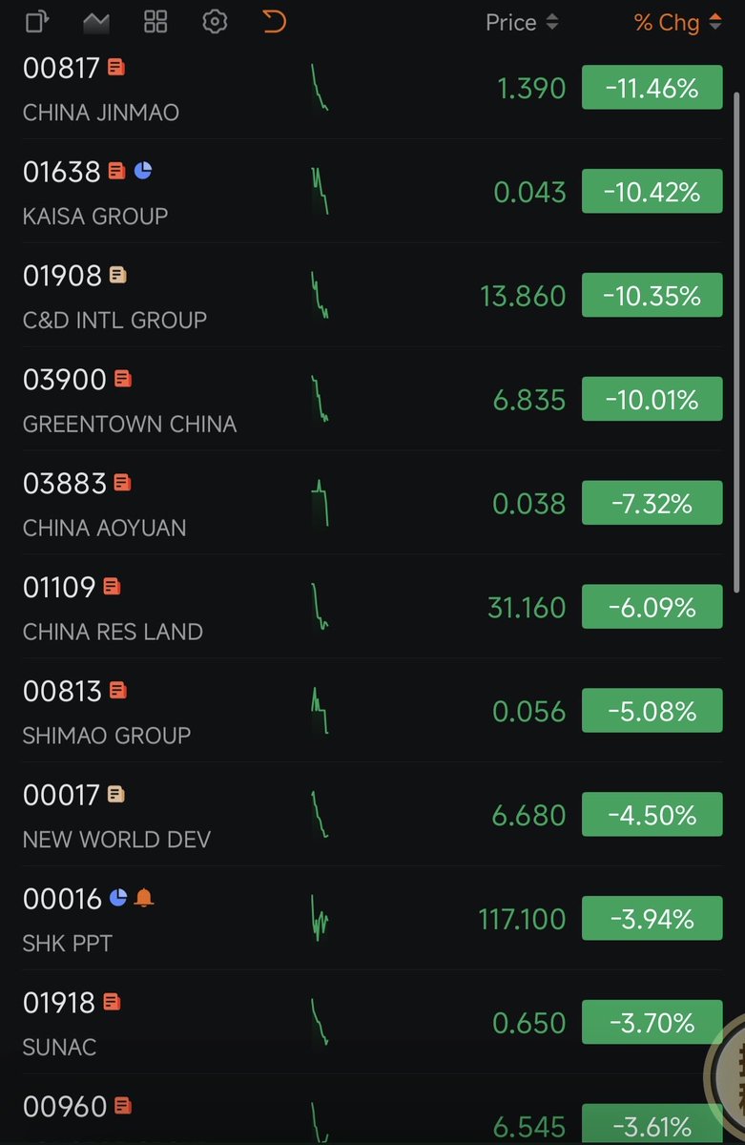
Task: Open news note icon beside 00817
Action: pos(116,67)
